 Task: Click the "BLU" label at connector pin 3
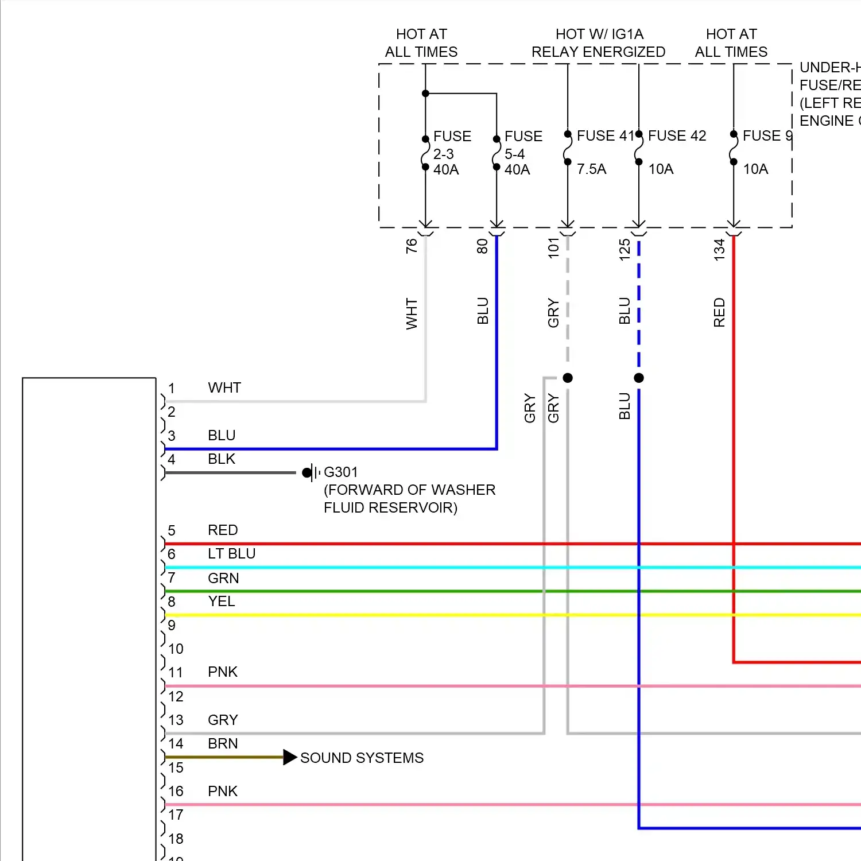(222, 435)
